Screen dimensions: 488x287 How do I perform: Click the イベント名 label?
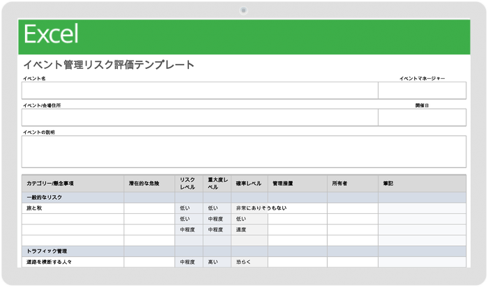pyautogui.click(x=34, y=78)
